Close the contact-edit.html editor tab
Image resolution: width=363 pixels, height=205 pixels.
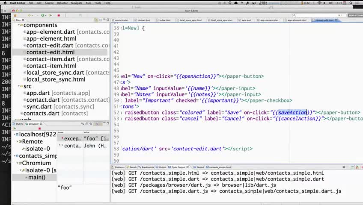[x=336, y=20]
